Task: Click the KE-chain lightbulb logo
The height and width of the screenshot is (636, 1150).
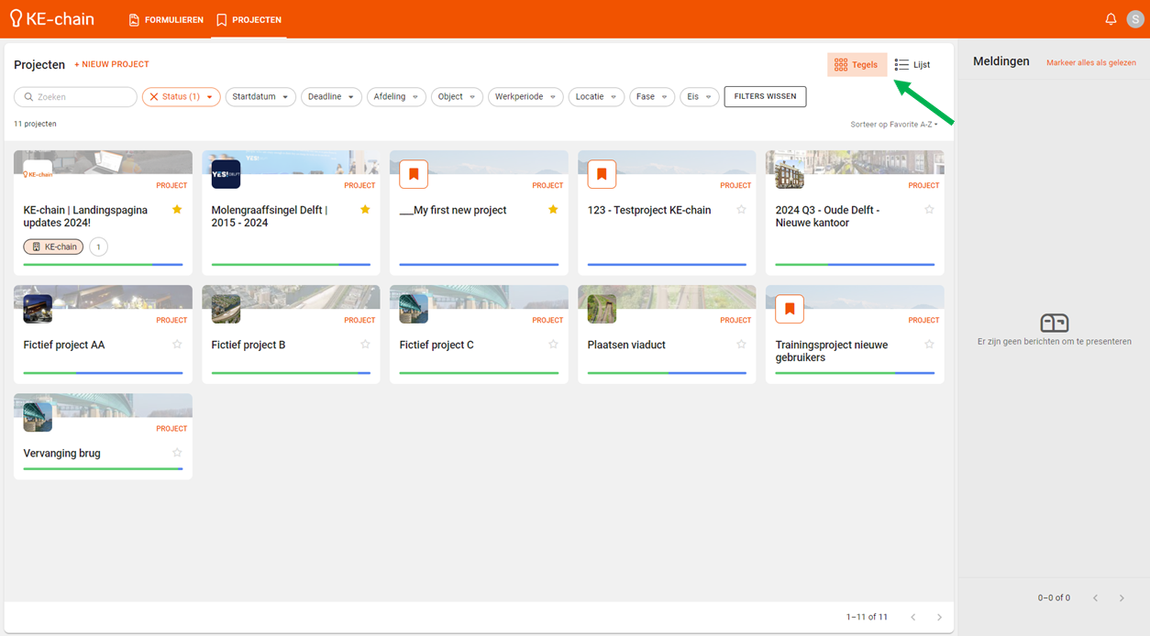Action: pos(16,19)
